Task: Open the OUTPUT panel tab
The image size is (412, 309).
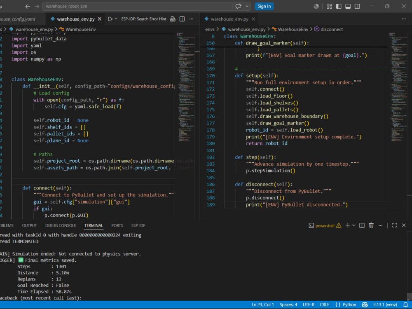Action: (x=29, y=225)
